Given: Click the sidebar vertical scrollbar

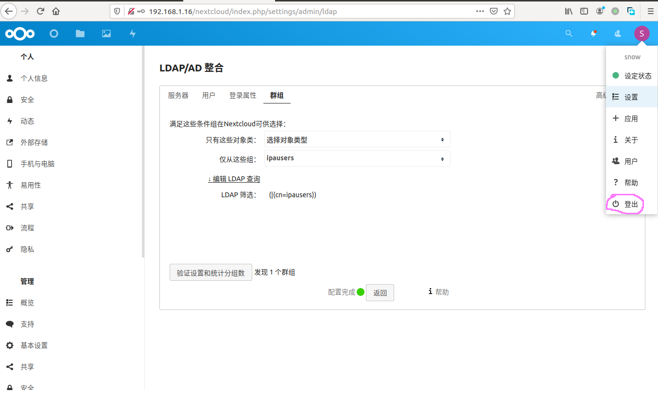Looking at the screenshot, I should [143, 152].
